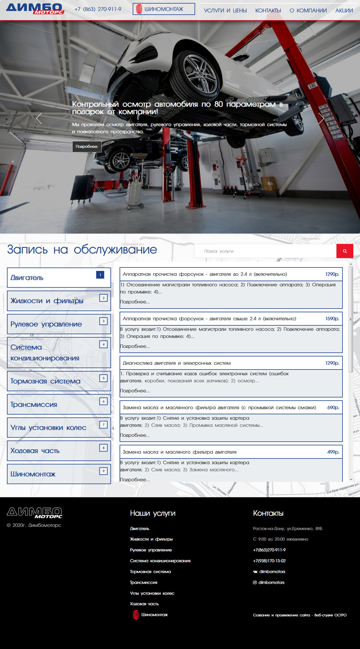Select the Тормозная система category

pyautogui.click(x=59, y=381)
